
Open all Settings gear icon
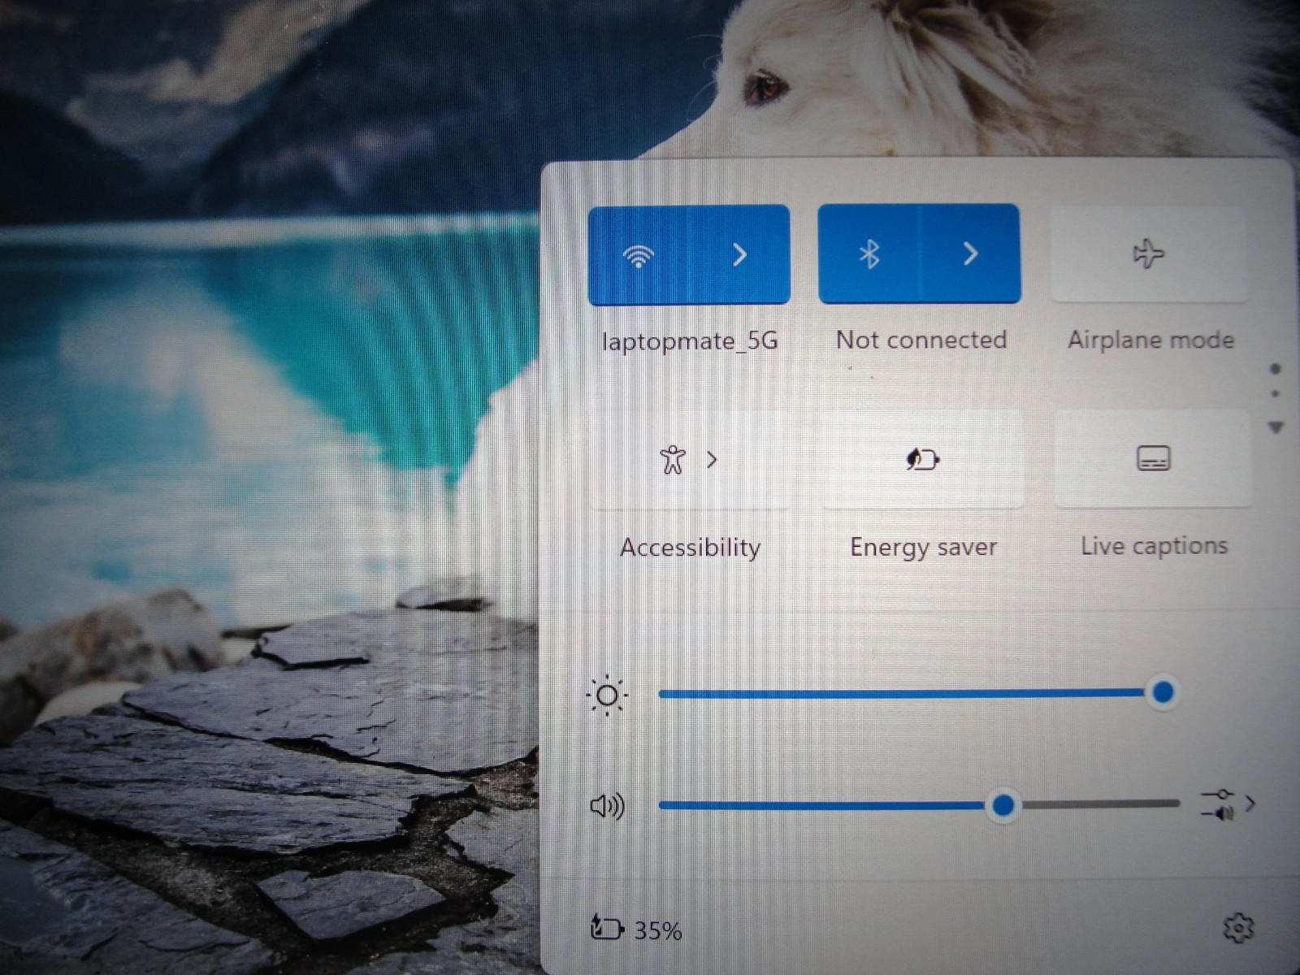click(1238, 927)
